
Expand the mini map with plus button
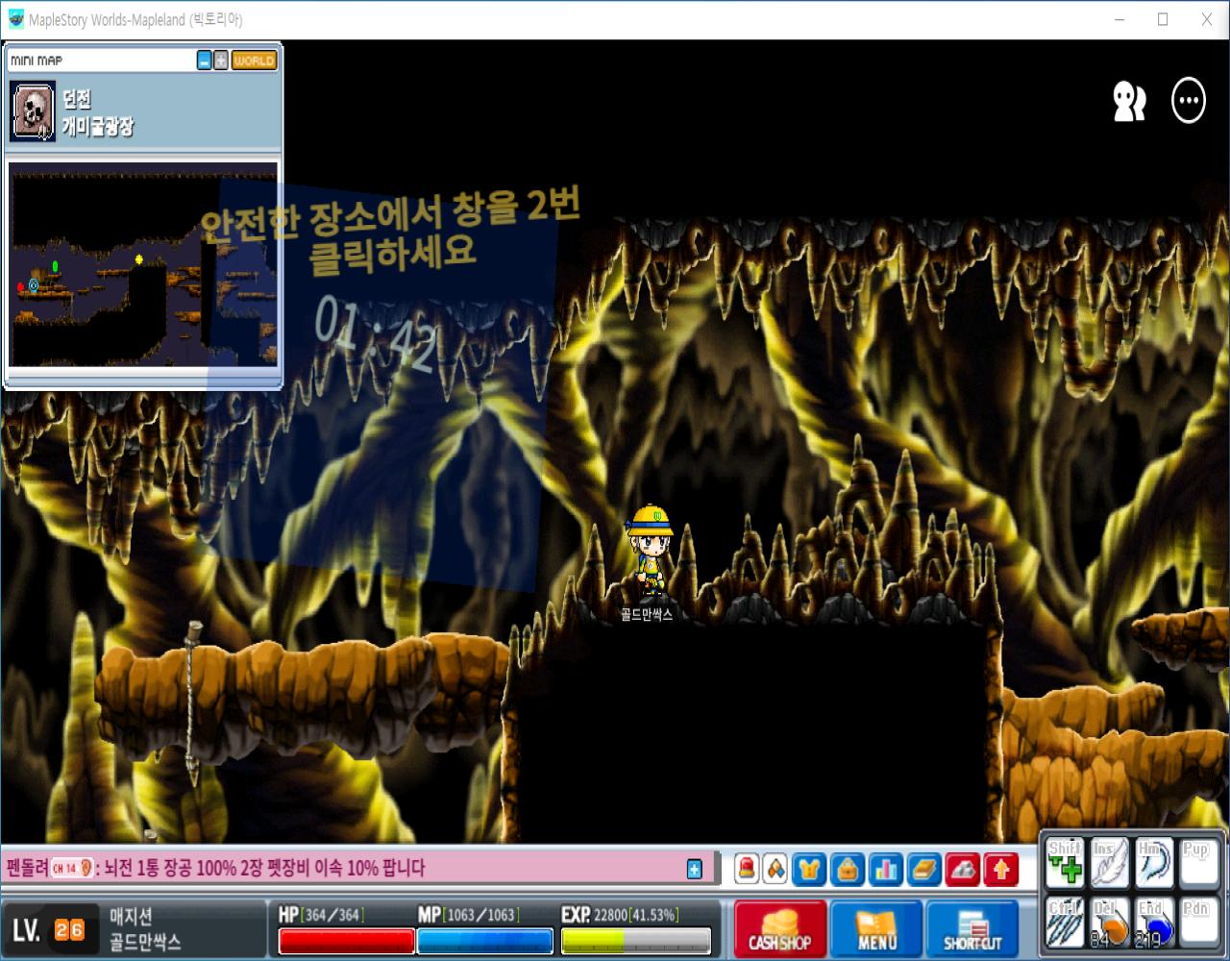pyautogui.click(x=221, y=61)
